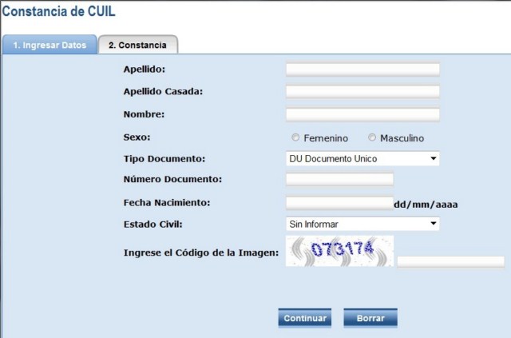
Task: Click the 'Apellido Casada:' label
Action: (163, 91)
